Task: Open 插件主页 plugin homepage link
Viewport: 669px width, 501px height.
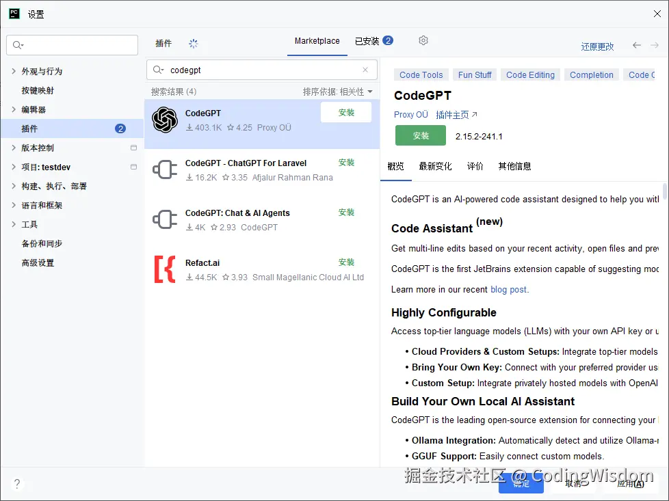Action: pyautogui.click(x=456, y=115)
